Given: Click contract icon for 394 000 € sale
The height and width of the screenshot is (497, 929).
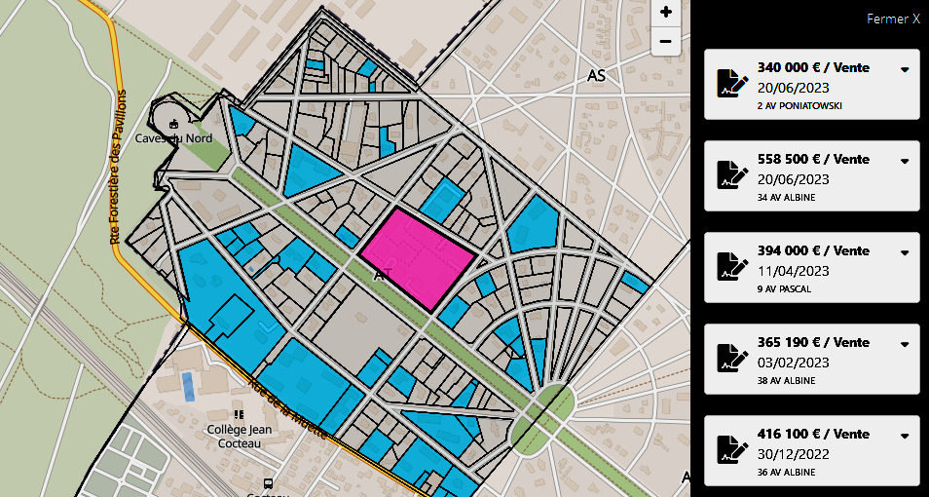Looking at the screenshot, I should 727,267.
